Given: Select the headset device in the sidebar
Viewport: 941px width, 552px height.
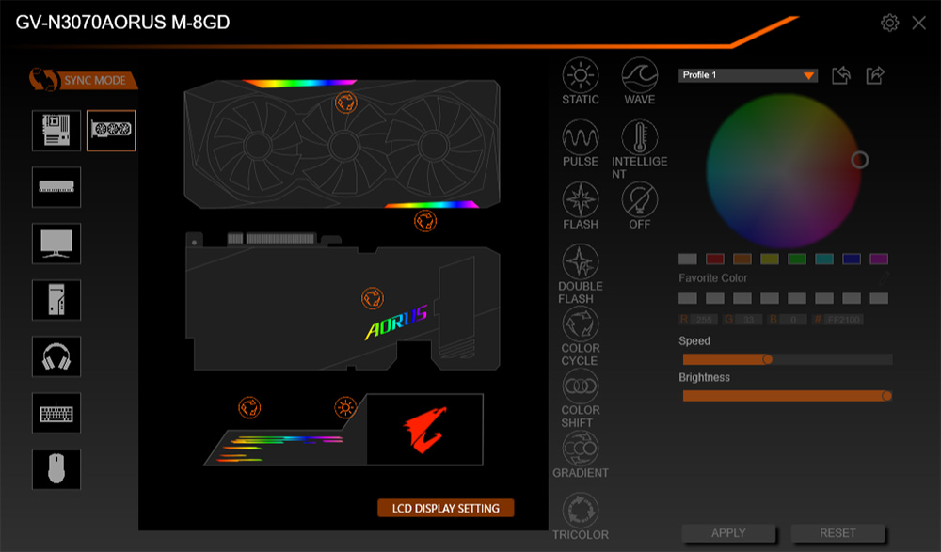Looking at the screenshot, I should point(56,356).
